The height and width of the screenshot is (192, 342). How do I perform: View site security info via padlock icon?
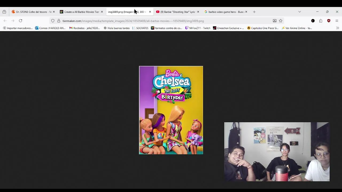[59, 21]
